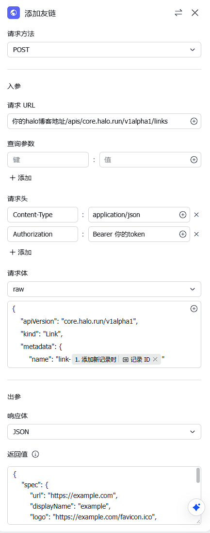Open the JSON response body dropdown

tap(104, 432)
